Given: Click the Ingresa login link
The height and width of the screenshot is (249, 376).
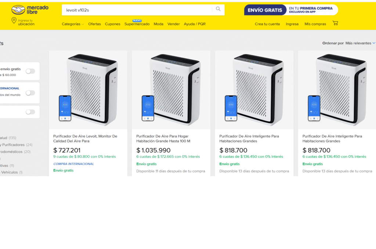Looking at the screenshot, I should tap(292, 24).
